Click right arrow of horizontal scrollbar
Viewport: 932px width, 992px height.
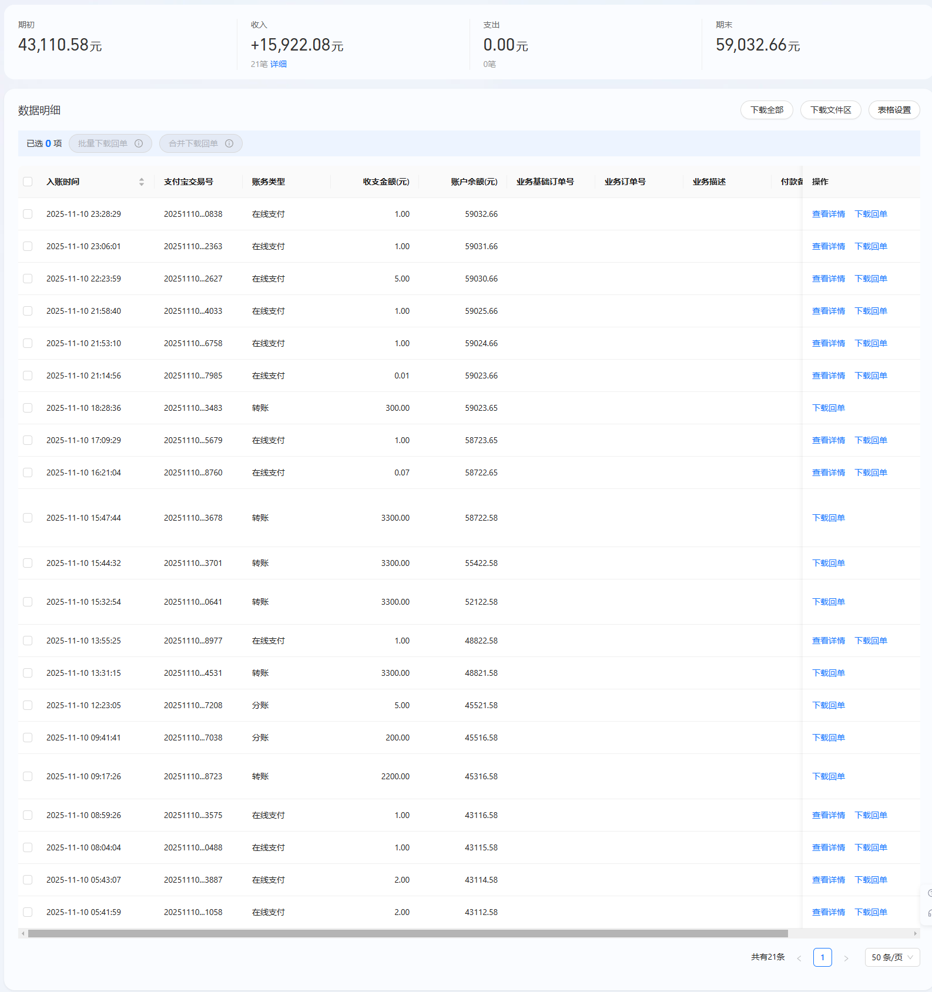point(915,933)
